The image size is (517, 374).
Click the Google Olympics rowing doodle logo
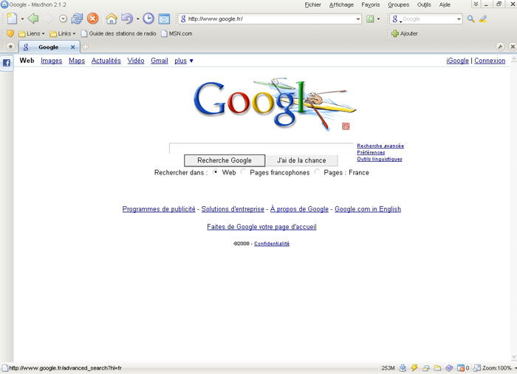click(x=274, y=104)
